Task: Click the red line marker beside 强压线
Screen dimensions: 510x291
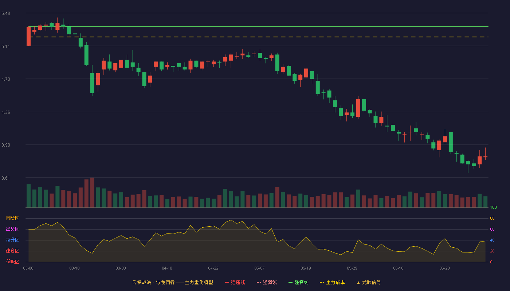Action: click(227, 282)
